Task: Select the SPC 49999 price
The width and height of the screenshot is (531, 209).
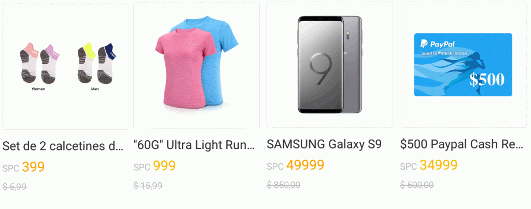Action: [x=296, y=166]
